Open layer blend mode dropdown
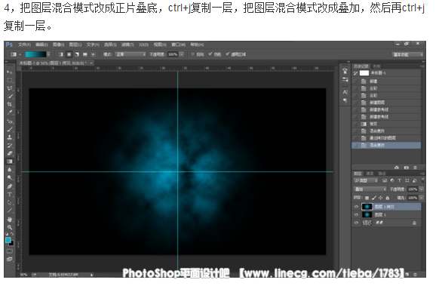The image size is (442, 286). (x=370, y=189)
